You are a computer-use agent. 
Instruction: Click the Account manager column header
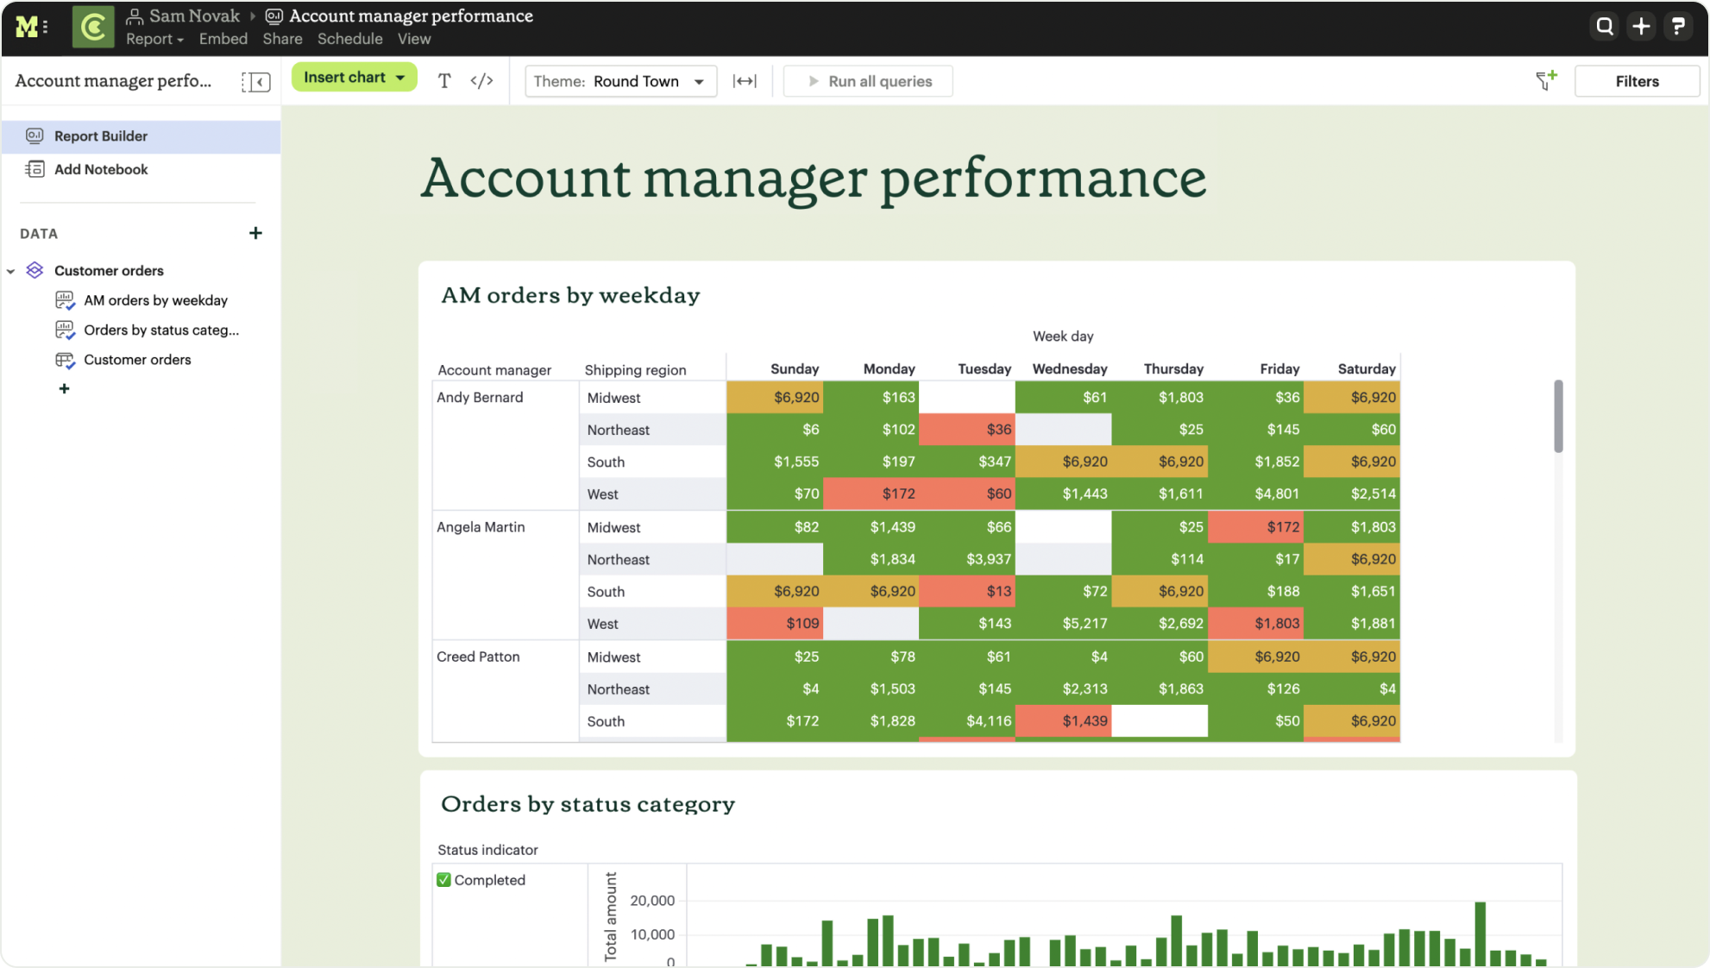(x=494, y=370)
